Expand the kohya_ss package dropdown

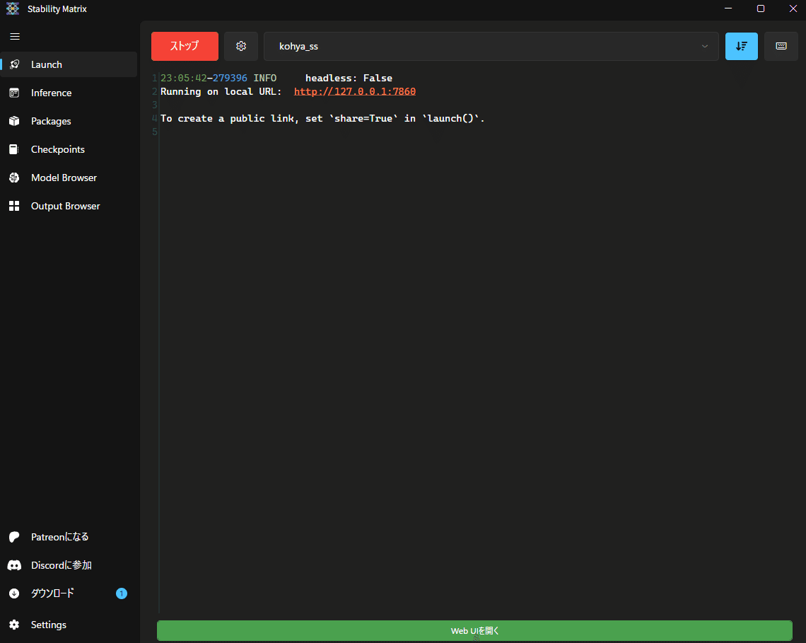(491, 46)
